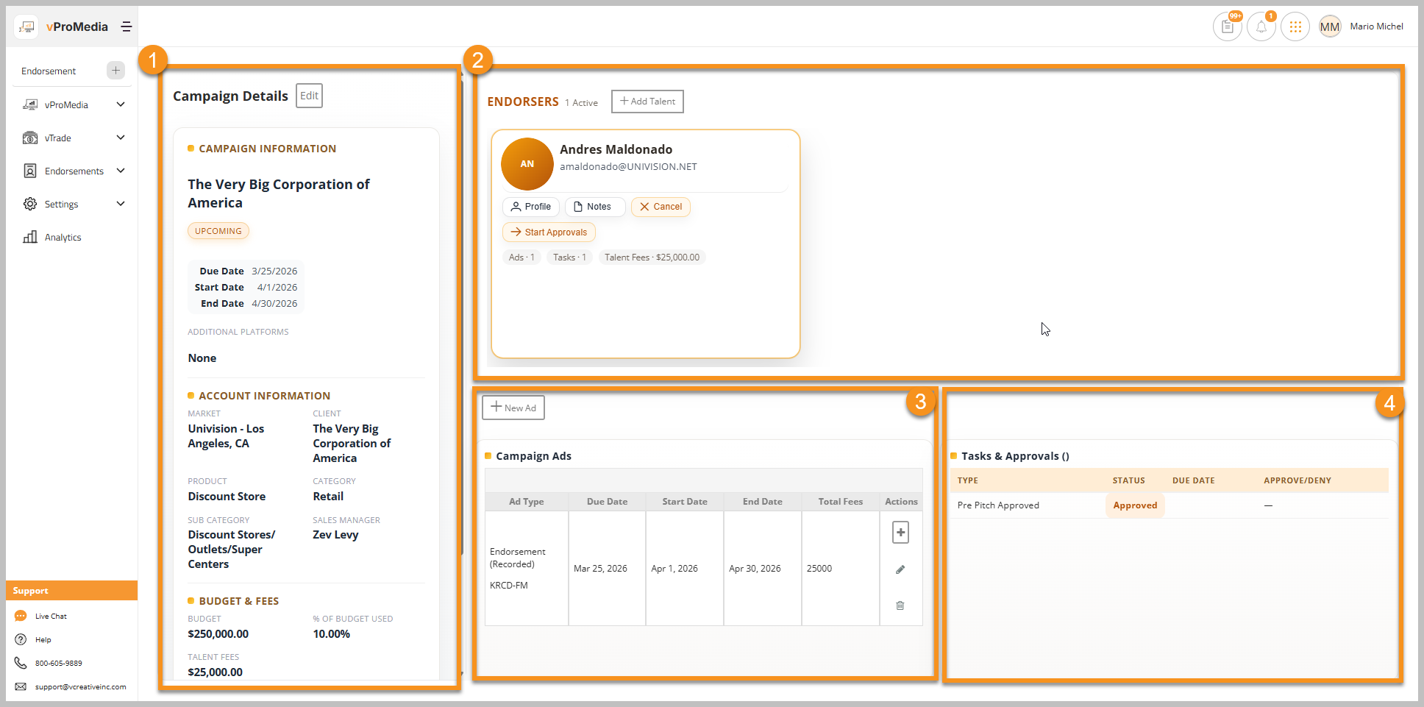Click the Add Talent button

tap(647, 102)
